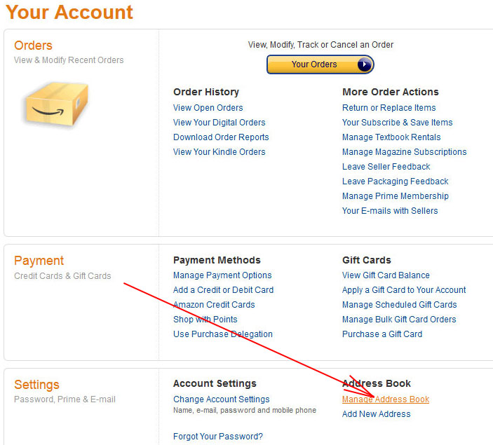
Task: Open Manage Textbook Rentals link
Action: [391, 137]
